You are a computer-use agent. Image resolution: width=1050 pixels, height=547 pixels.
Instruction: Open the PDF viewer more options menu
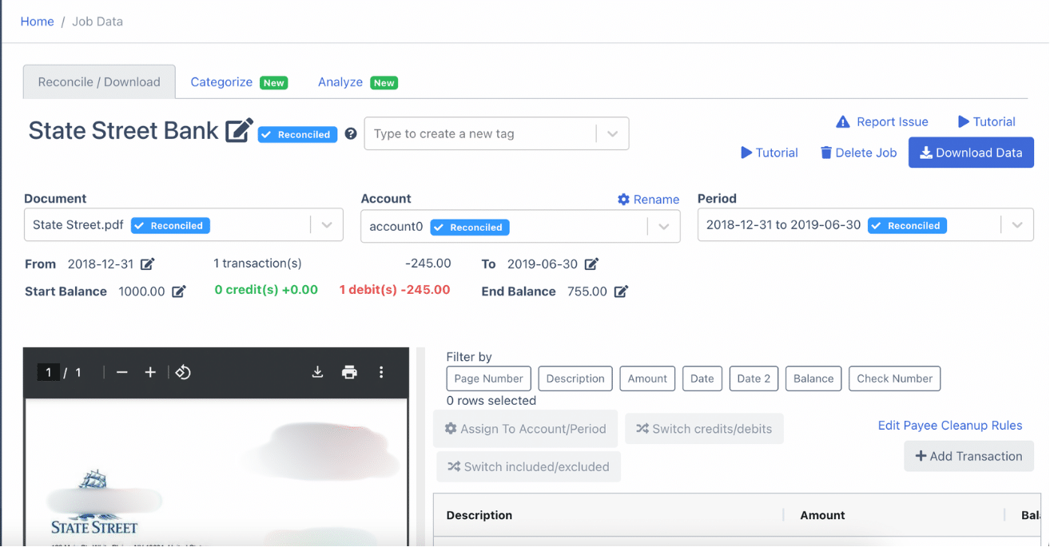pyautogui.click(x=381, y=372)
